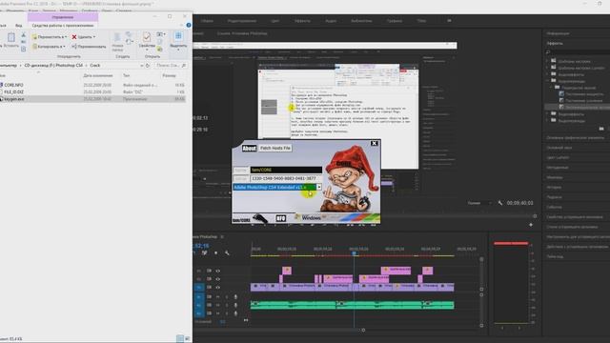This screenshot has width=610, height=343.
Task: Click the blue Help icon in Explorer
Action: coord(189,26)
